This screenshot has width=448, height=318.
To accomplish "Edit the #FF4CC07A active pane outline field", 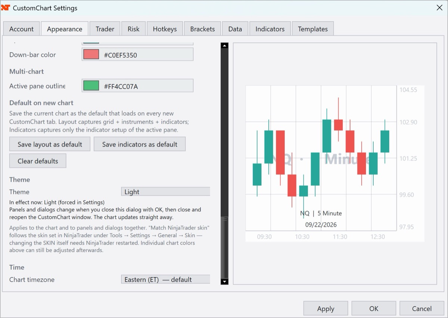I will point(137,86).
